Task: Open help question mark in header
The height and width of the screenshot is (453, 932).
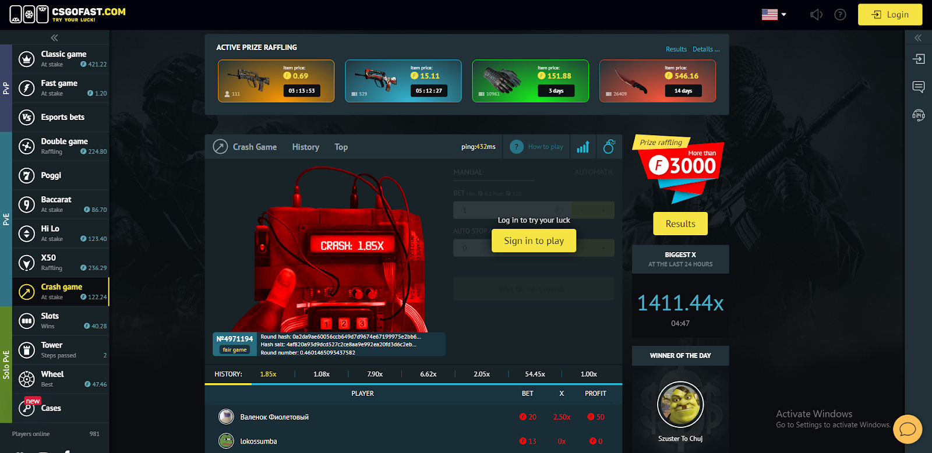Action: [840, 15]
